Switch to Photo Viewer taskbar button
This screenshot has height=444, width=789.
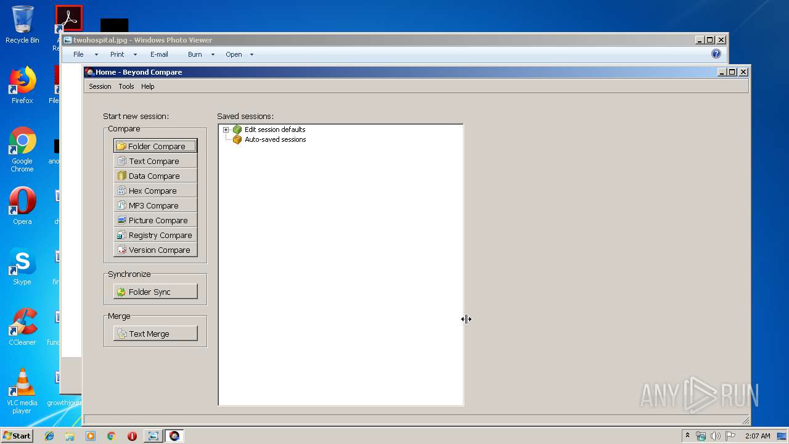[153, 436]
